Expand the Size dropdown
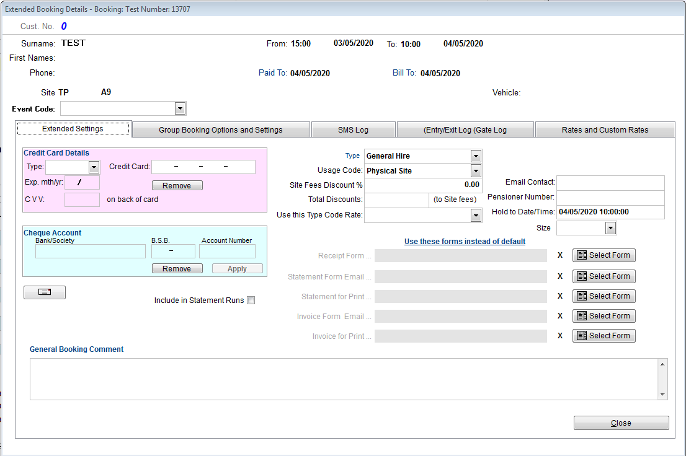 pyautogui.click(x=611, y=228)
